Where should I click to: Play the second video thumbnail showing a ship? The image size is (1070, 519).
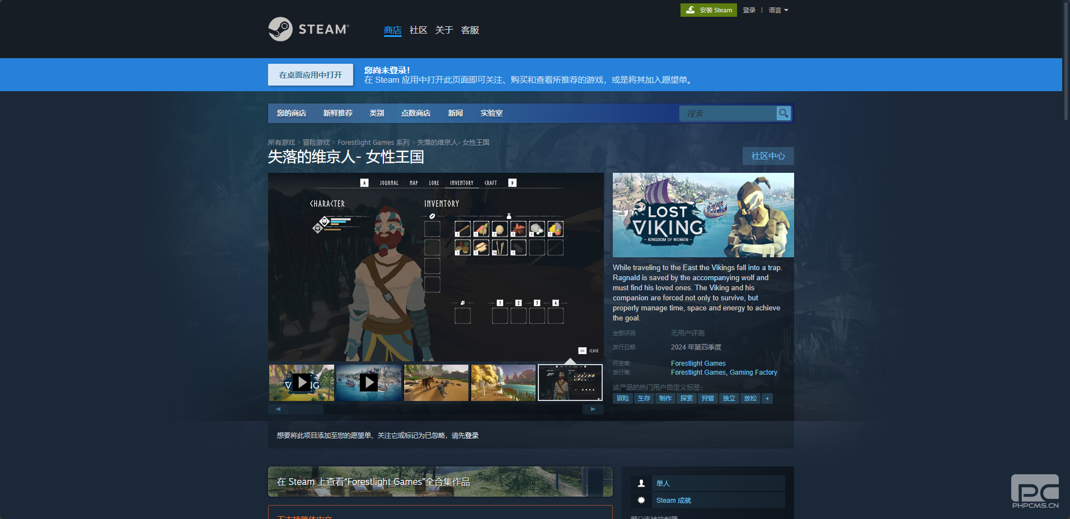[x=369, y=383]
